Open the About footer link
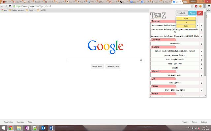Image resolution: width=211 pixels, height=131 pixels. pos(30,122)
